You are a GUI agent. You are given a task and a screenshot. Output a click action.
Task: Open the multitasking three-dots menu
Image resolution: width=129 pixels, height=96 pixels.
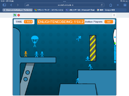[x=64, y=1]
